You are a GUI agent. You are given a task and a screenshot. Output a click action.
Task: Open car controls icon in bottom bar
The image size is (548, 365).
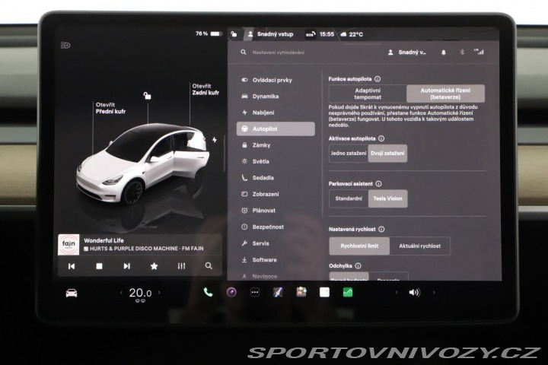(x=72, y=293)
